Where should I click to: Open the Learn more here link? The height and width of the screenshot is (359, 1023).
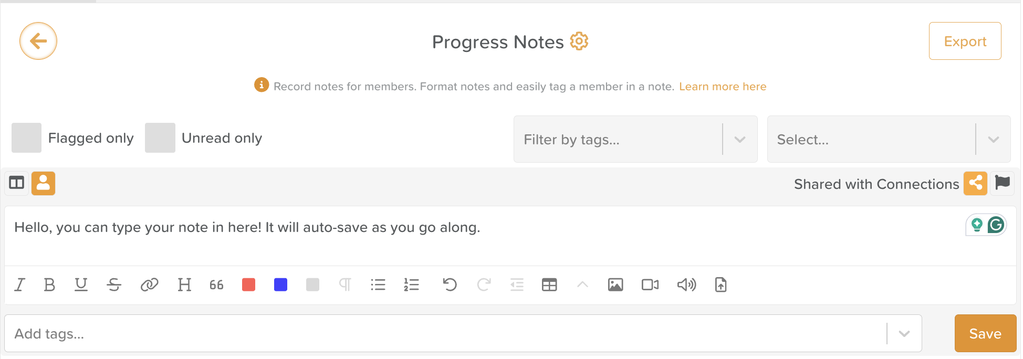tap(723, 87)
